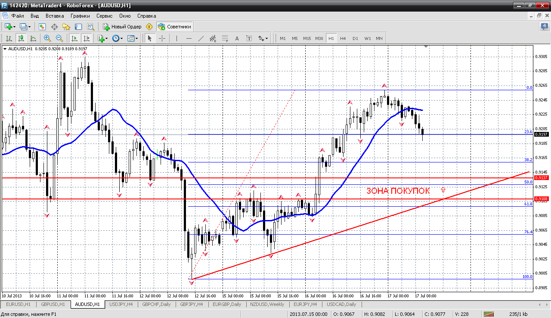The width and height of the screenshot is (551, 318).
Task: Open the Вставка menu
Action: [55, 15]
